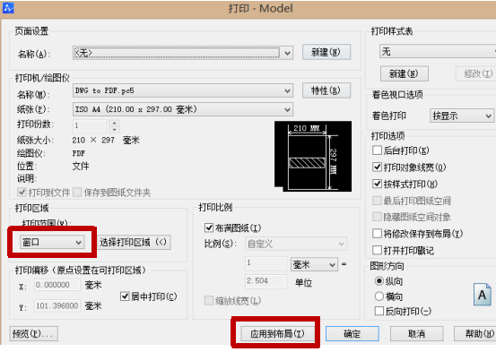
Task: Click the portrait orientation page icon
Action: click(x=483, y=295)
